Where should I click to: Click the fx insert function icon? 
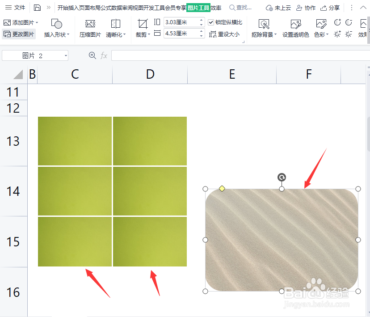pos(104,56)
